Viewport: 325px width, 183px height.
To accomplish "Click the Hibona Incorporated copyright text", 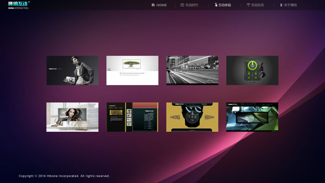I will (x=64, y=176).
